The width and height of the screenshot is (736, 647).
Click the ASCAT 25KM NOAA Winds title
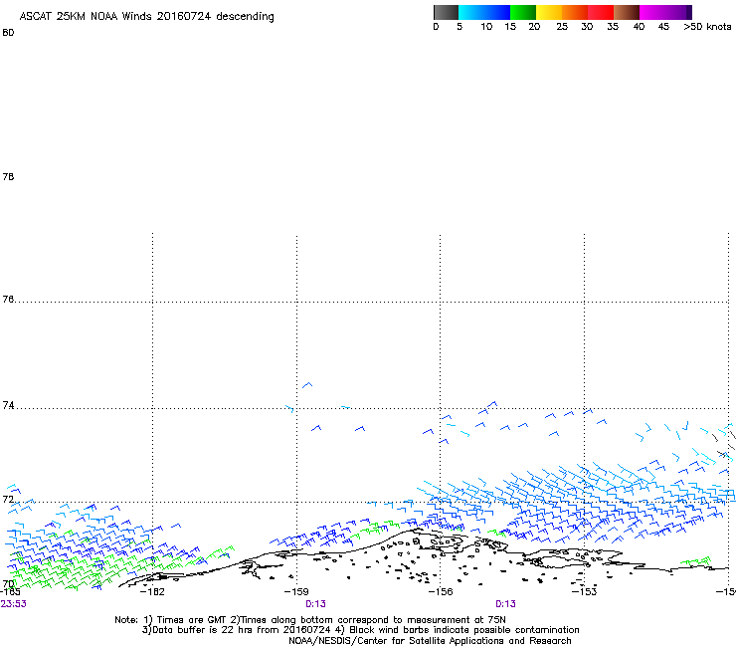pos(146,16)
